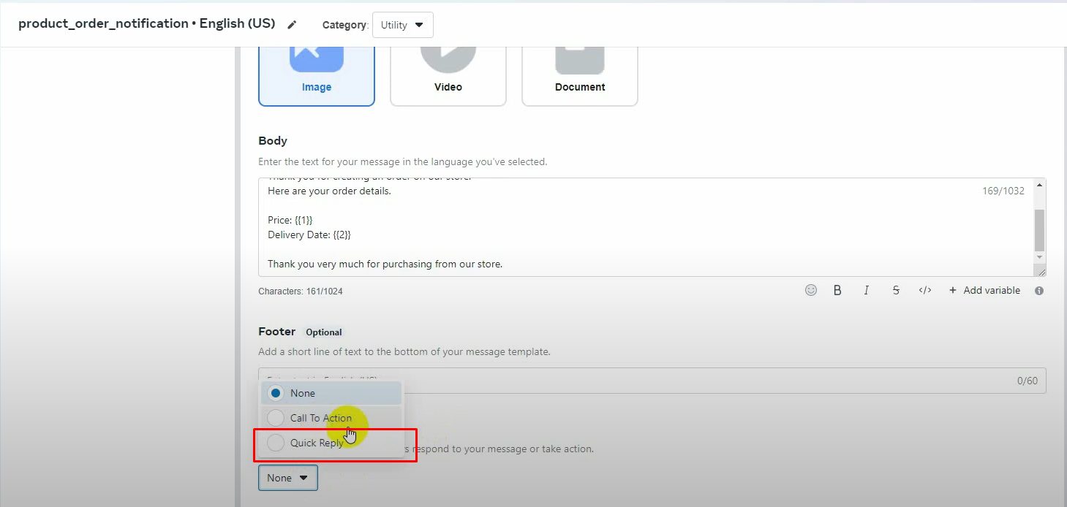Apply monospace code formatting icon
1067x507 pixels.
[x=925, y=290]
